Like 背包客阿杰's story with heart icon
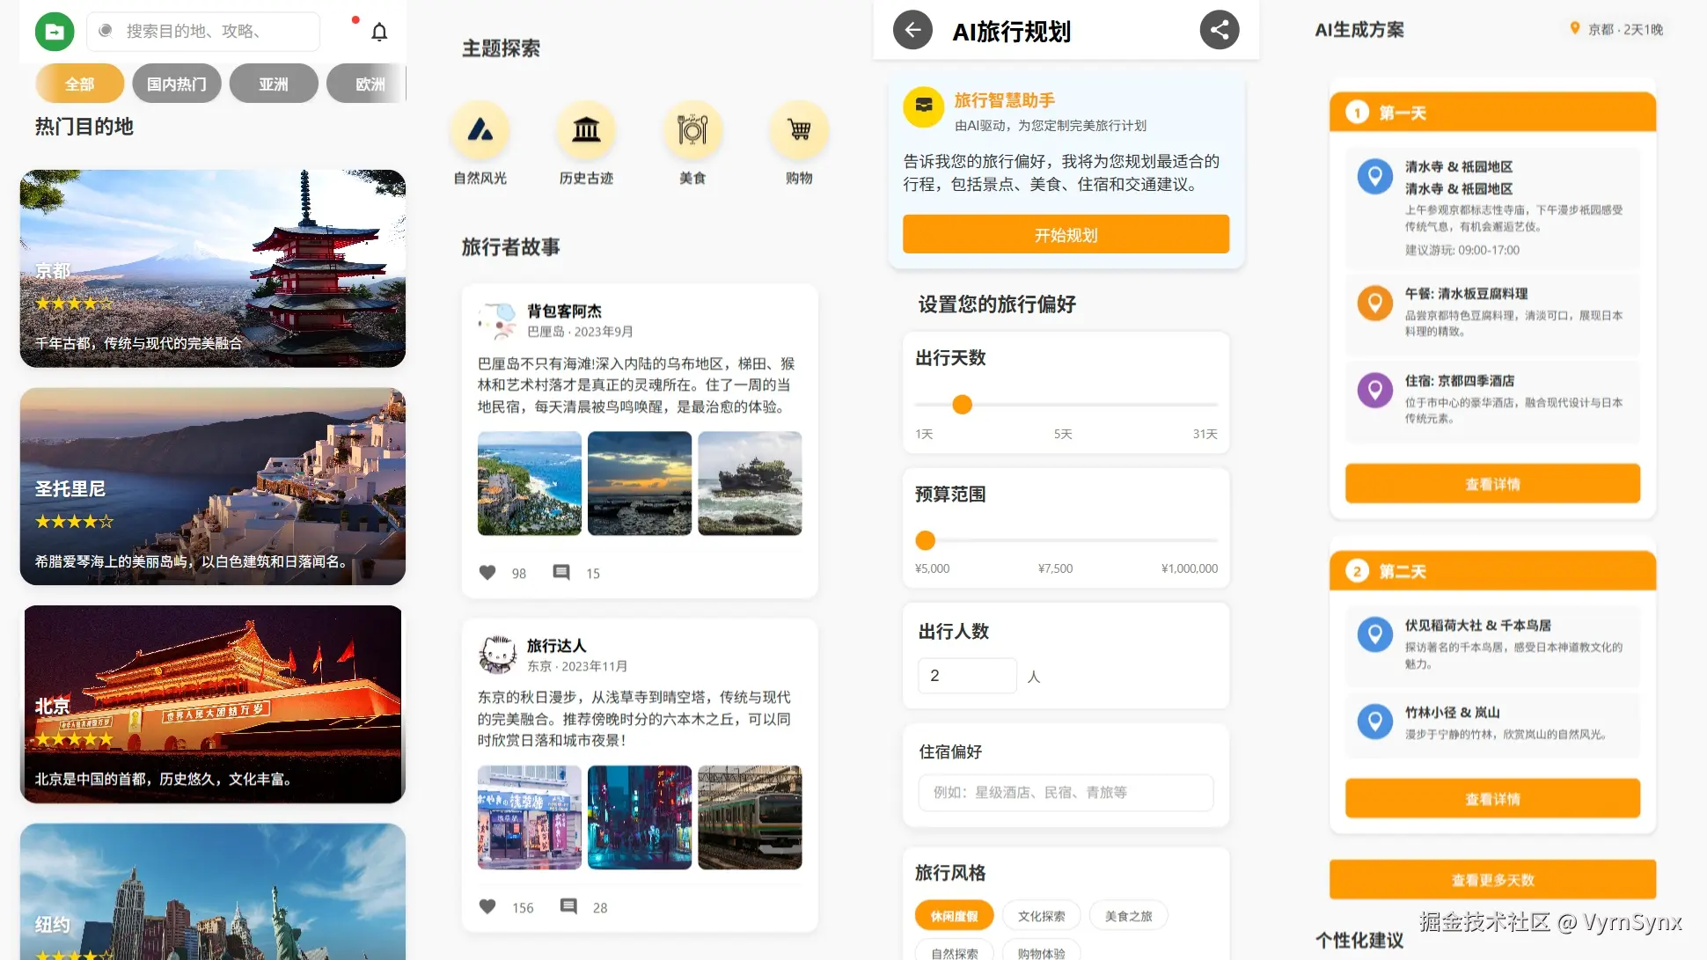 487,573
